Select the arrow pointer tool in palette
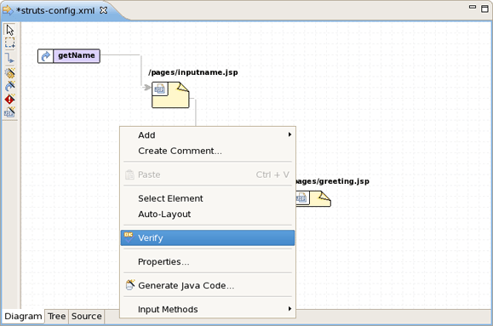The height and width of the screenshot is (326, 493). [x=9, y=30]
